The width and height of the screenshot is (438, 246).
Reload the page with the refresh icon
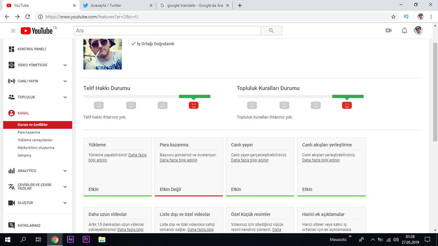click(x=28, y=17)
